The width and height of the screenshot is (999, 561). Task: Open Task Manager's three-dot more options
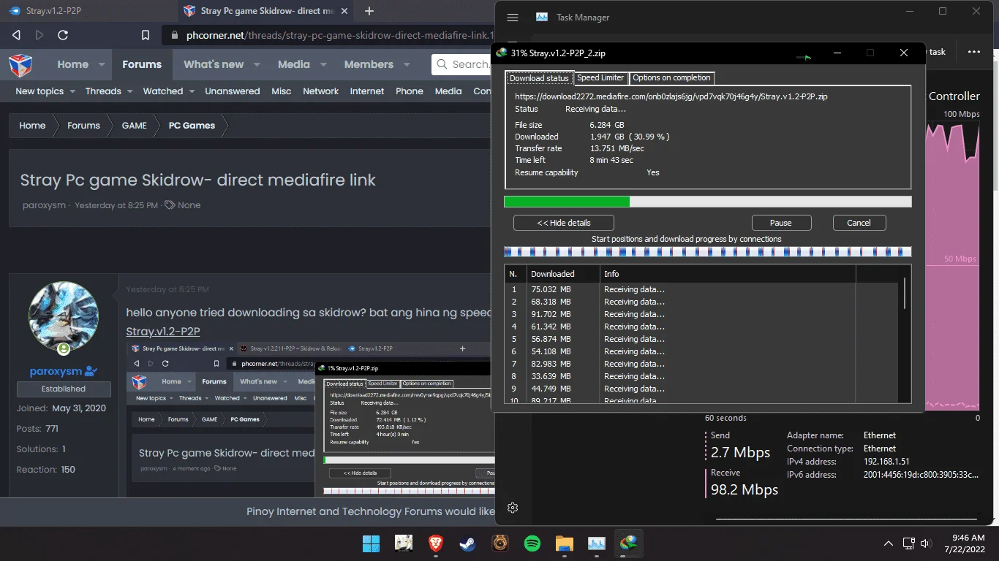974,52
